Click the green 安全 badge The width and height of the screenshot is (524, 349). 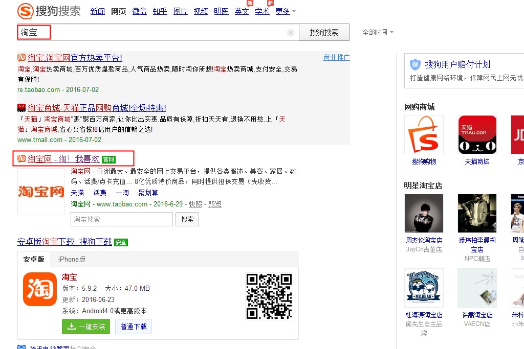(x=121, y=243)
